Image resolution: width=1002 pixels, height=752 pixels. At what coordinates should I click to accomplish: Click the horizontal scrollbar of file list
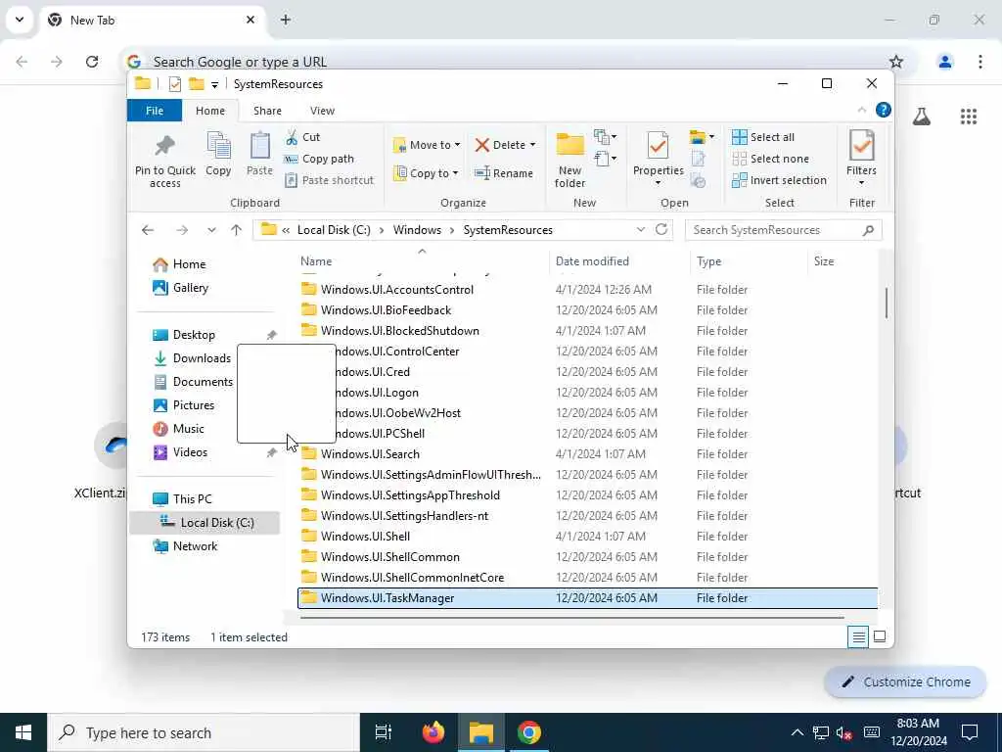(571, 618)
